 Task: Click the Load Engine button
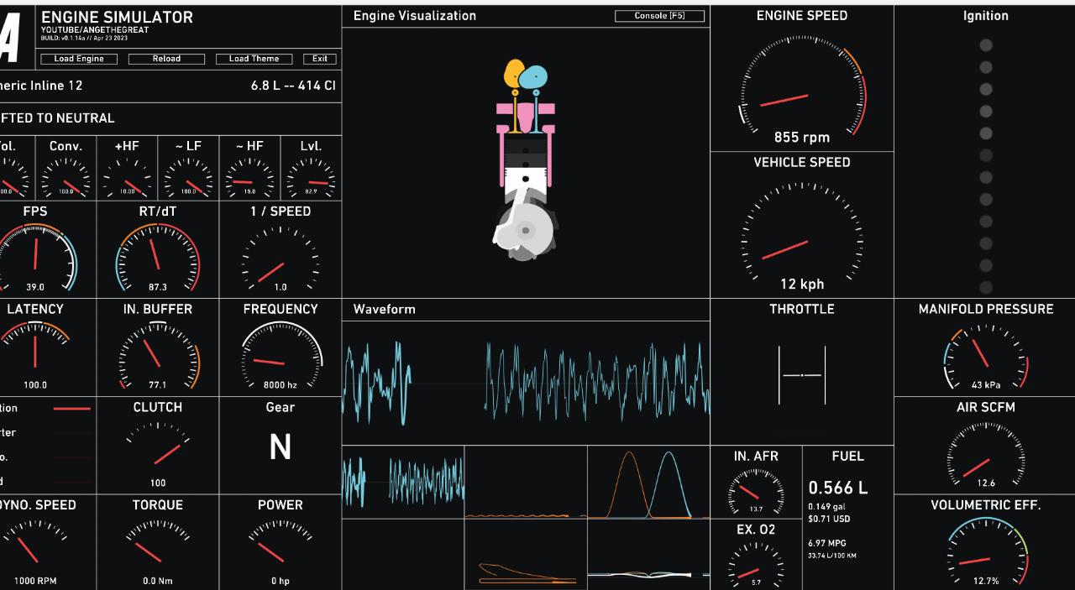point(79,59)
